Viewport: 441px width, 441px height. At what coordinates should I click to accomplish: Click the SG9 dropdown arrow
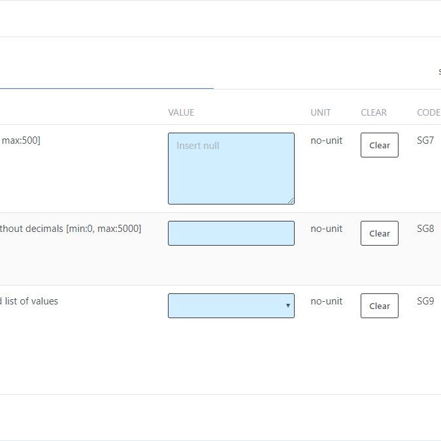tap(287, 306)
